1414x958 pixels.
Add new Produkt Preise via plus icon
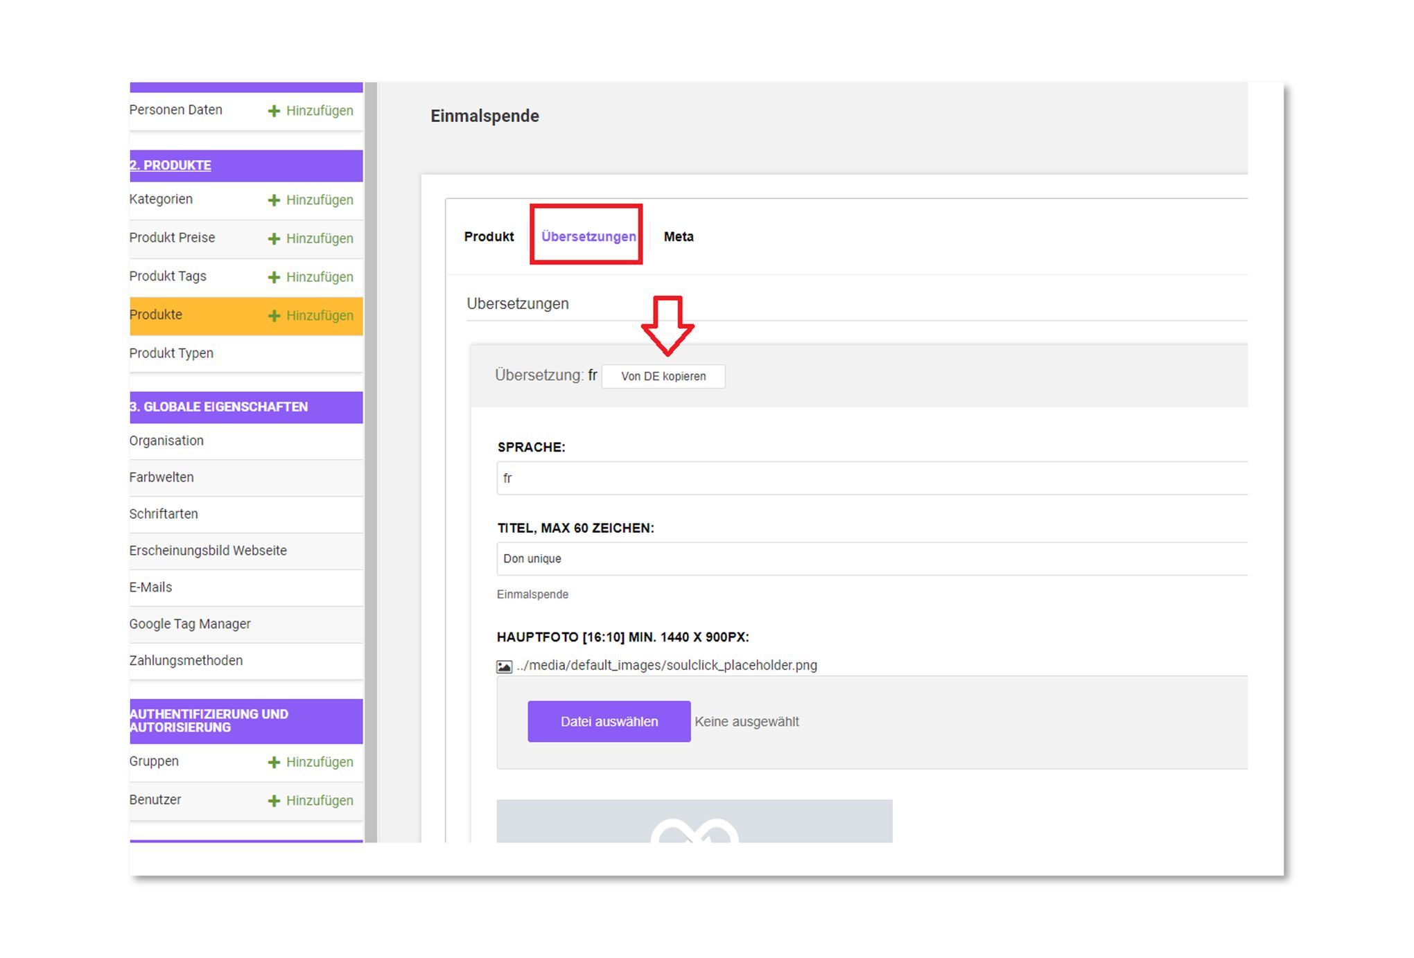click(274, 239)
